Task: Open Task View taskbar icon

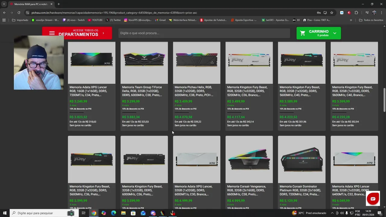Action: [x=84, y=213]
